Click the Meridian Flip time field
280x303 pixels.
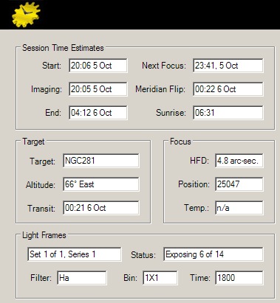[x=228, y=89]
